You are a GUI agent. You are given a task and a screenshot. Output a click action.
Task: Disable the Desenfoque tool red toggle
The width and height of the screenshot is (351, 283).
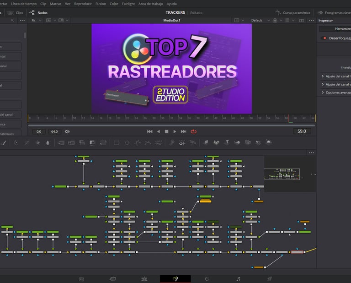(x=324, y=38)
